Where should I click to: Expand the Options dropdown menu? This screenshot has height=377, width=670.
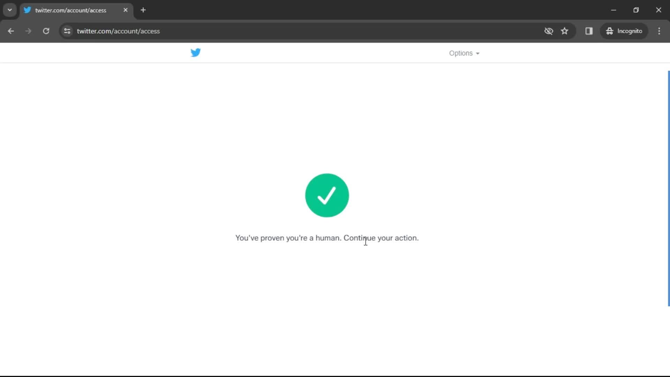[x=463, y=53]
